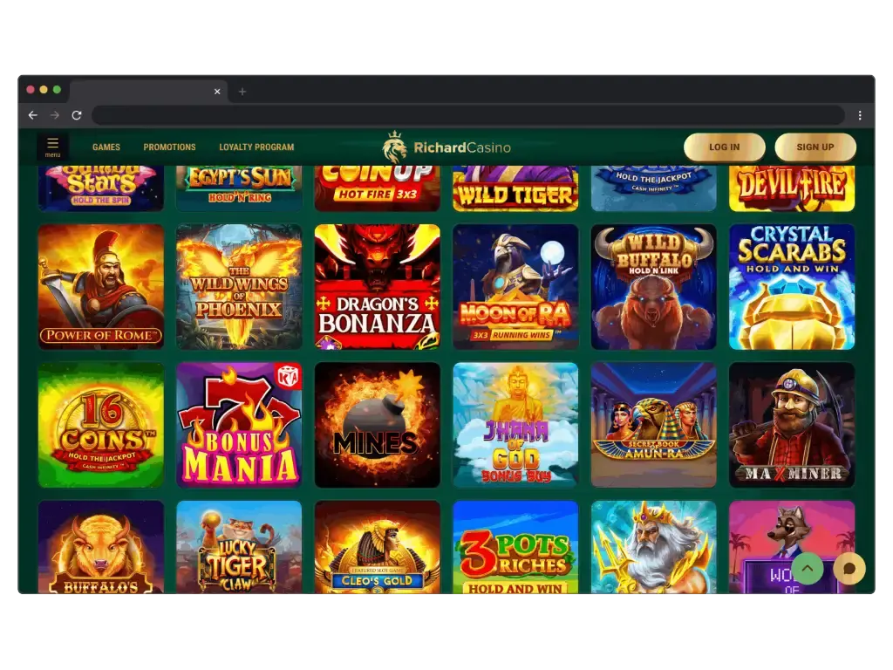The image size is (893, 670).
Task: Click the green scroll-to-top arrow
Action: coord(808,568)
